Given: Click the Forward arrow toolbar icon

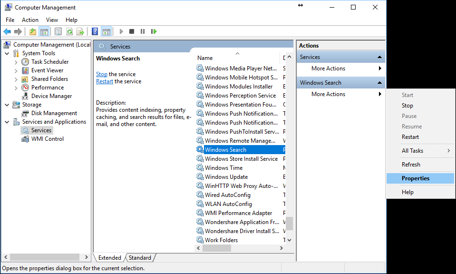Looking at the screenshot, I should [18, 31].
